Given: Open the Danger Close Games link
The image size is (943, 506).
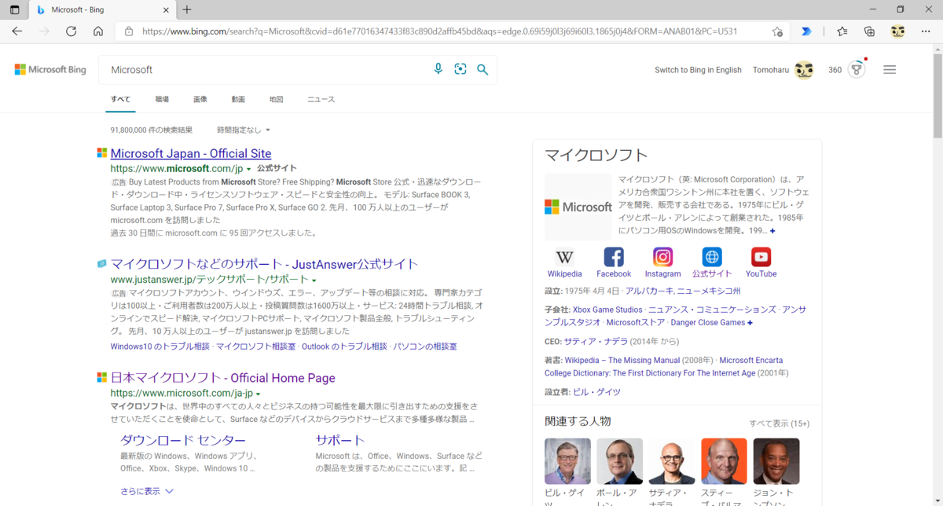Looking at the screenshot, I should pos(708,323).
